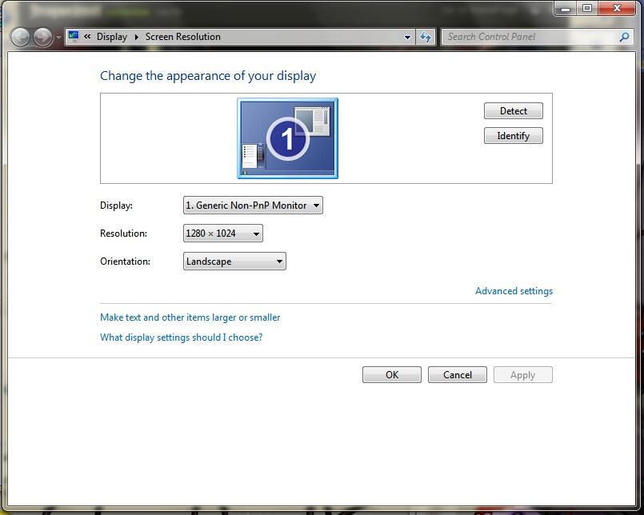
Task: Expand the Resolution 1280 × 1024 dropdown
Action: tap(222, 234)
